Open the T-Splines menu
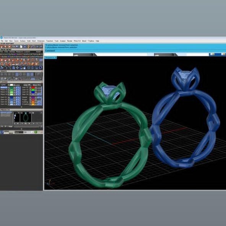Image resolution: width=226 pixels, height=226 pixels. pyautogui.click(x=91, y=41)
